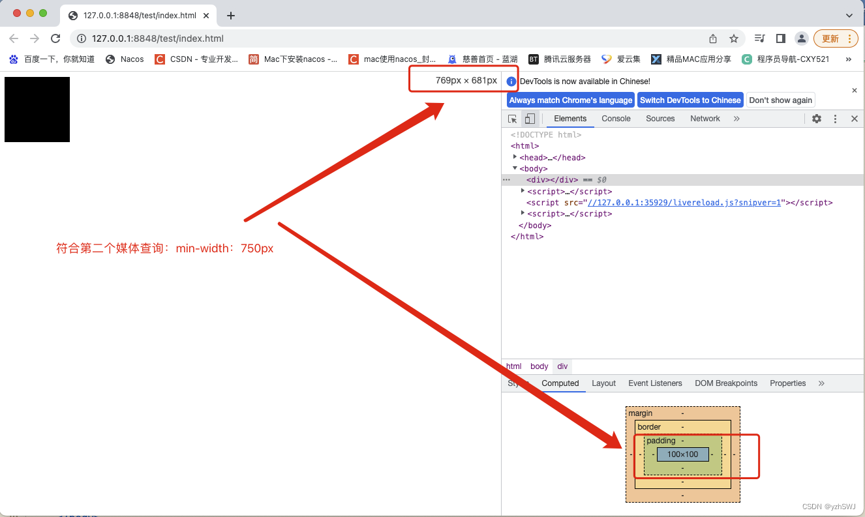
Task: Expand the first script node
Action: (523, 191)
